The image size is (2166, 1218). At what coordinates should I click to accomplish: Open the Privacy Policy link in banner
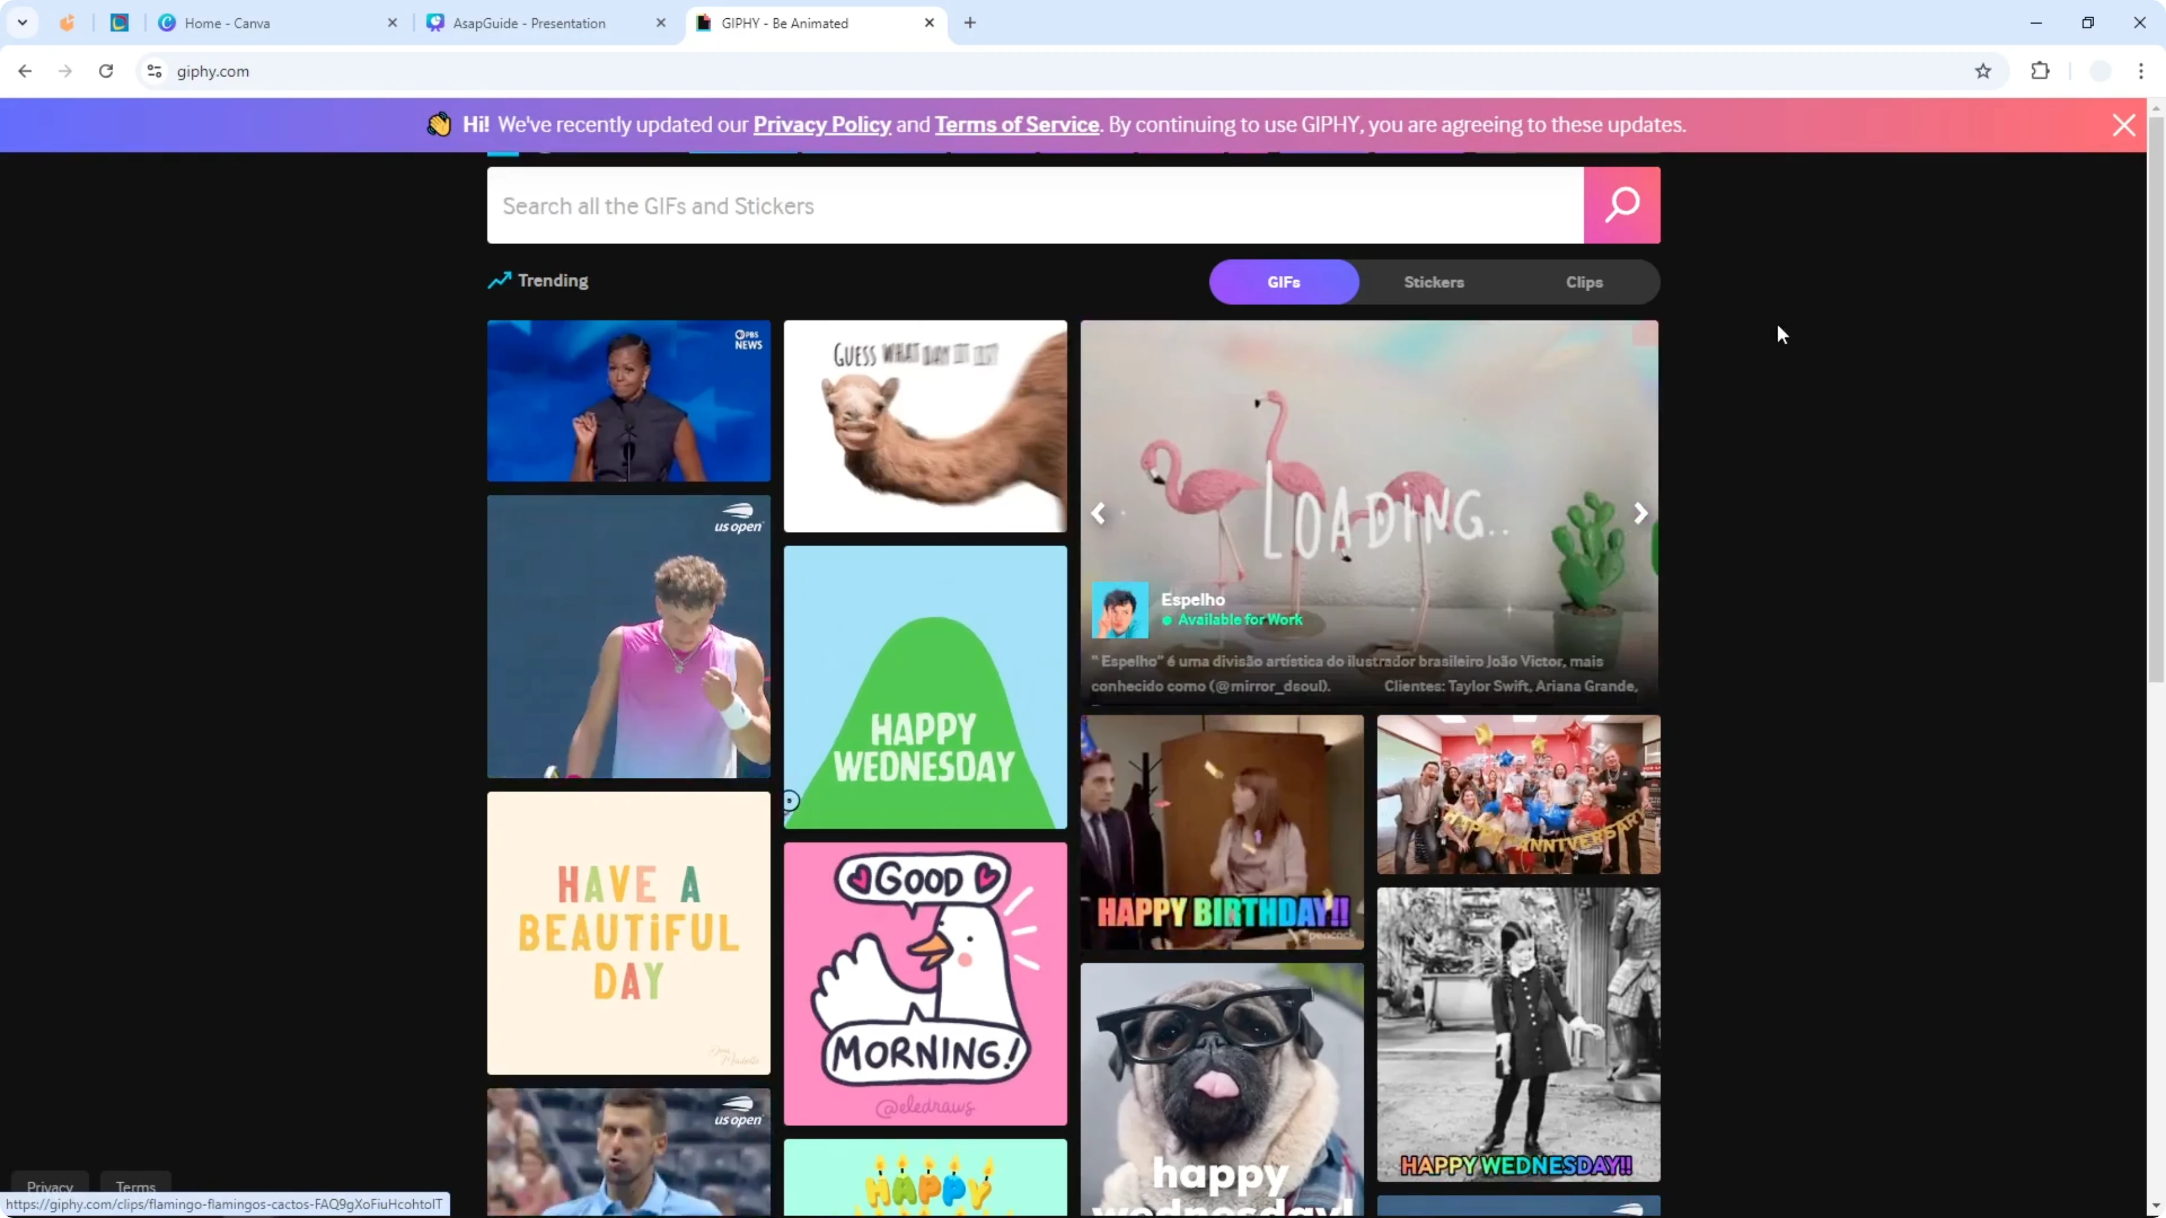click(822, 124)
